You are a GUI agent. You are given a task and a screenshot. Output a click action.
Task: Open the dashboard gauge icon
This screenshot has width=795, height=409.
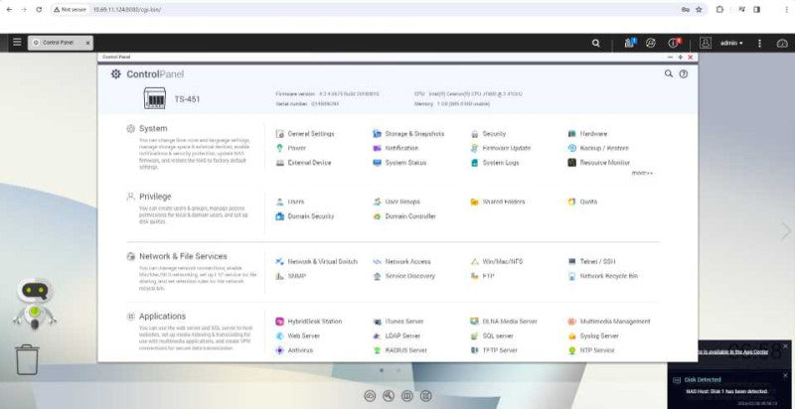pos(782,44)
